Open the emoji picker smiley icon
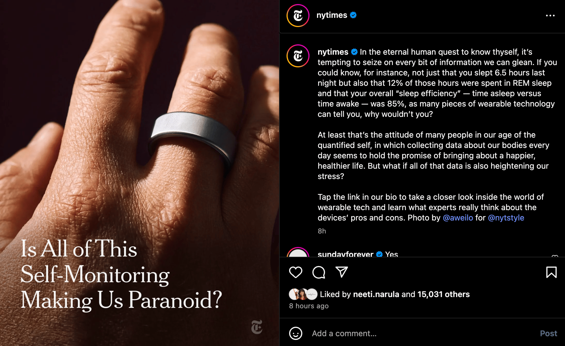565x346 pixels. pyautogui.click(x=295, y=333)
